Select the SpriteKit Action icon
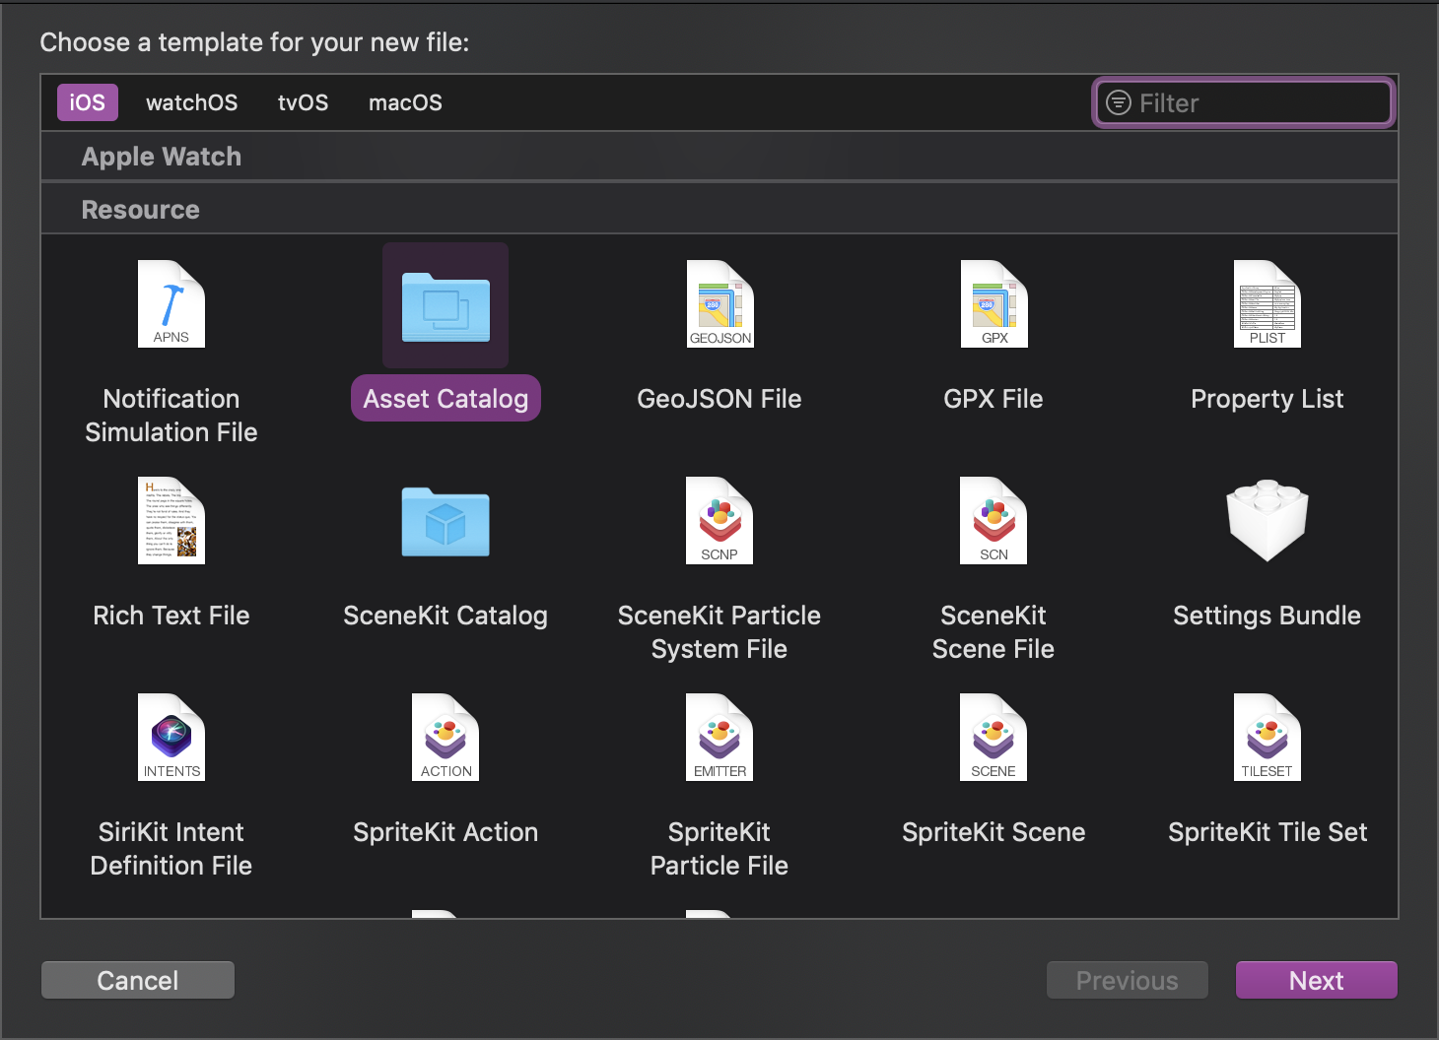1439x1040 pixels. (445, 738)
